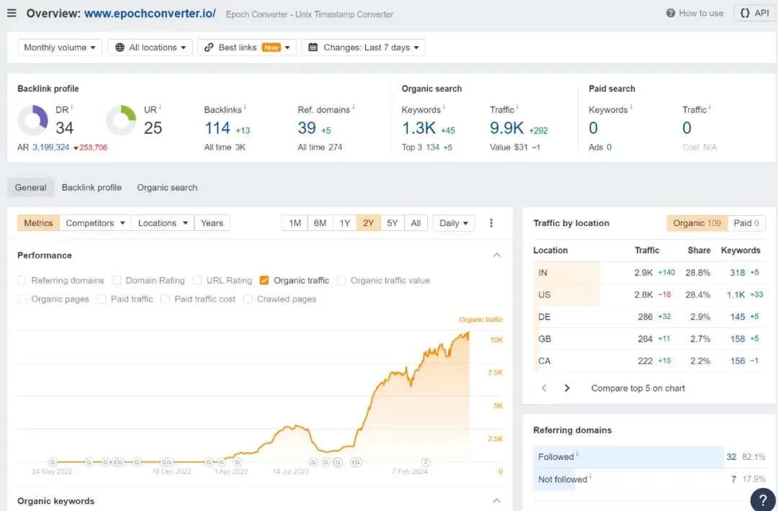Viewport: 778px width, 511px height.
Task: Collapse the Organic keywords section
Action: (x=496, y=501)
